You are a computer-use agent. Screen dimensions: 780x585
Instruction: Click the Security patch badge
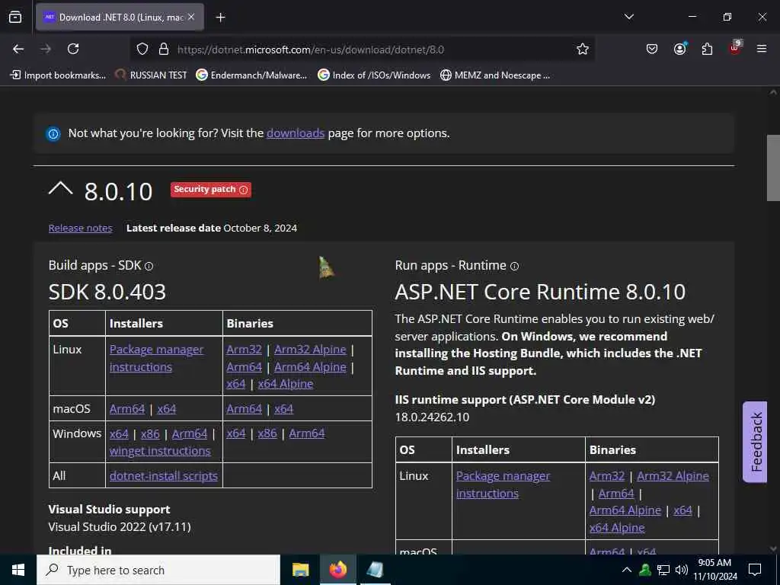click(x=211, y=190)
